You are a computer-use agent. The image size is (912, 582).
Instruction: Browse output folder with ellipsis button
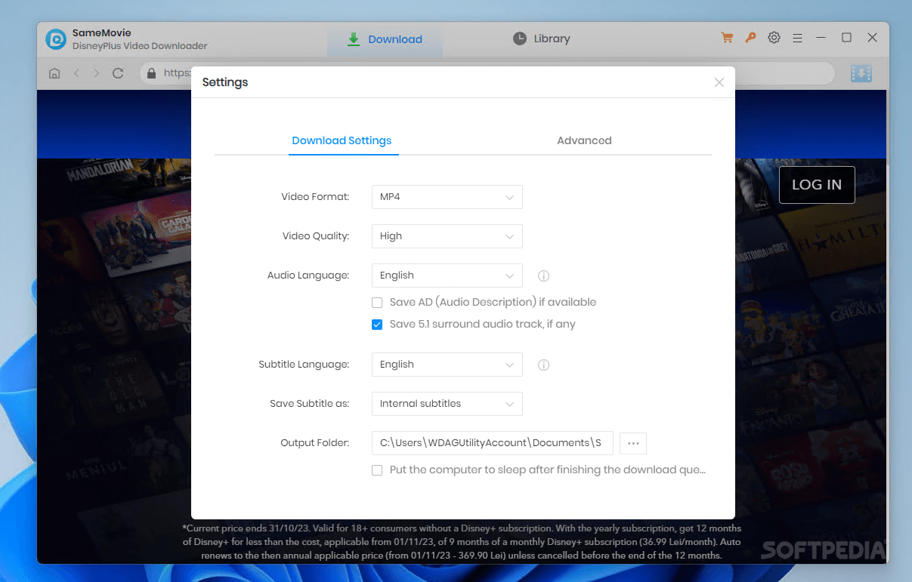[x=633, y=443]
